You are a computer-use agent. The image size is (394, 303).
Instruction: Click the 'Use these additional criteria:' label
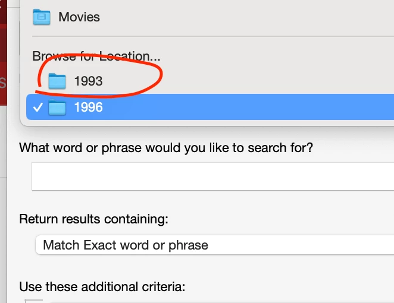coord(102,287)
